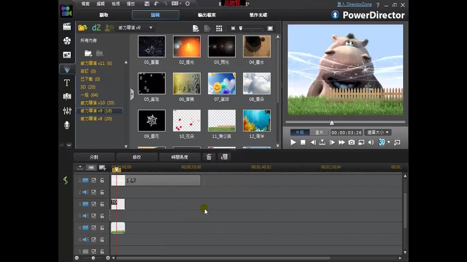This screenshot has width=467, height=262.
Task: Open the 檢視 menu
Action: point(116,4)
